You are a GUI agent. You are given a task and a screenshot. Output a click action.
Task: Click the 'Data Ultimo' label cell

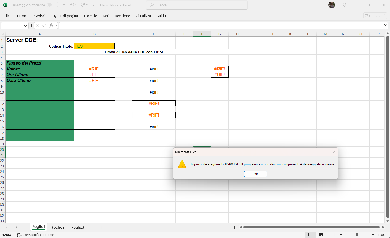click(x=40, y=80)
